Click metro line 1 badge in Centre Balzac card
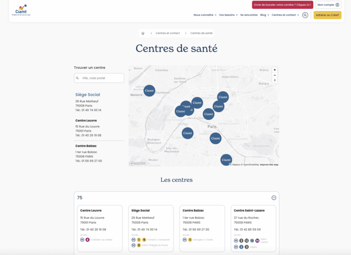Image resolution: width=351 pixels, height=255 pixels. pyautogui.click(x=190, y=240)
